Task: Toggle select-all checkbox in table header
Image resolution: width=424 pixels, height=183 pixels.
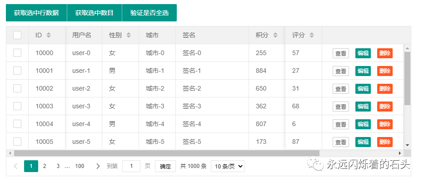Action: pos(17,35)
